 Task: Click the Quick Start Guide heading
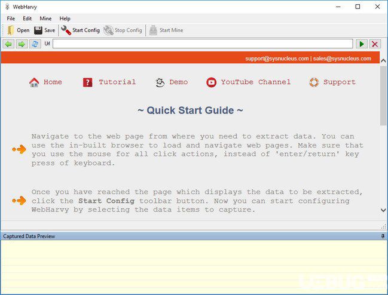[190, 110]
